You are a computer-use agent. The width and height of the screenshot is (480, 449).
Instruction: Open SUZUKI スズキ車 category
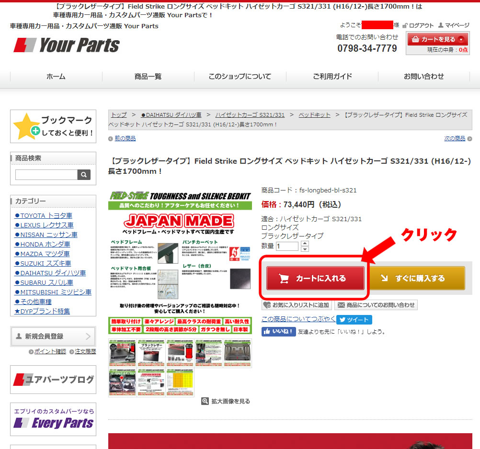pyautogui.click(x=43, y=263)
